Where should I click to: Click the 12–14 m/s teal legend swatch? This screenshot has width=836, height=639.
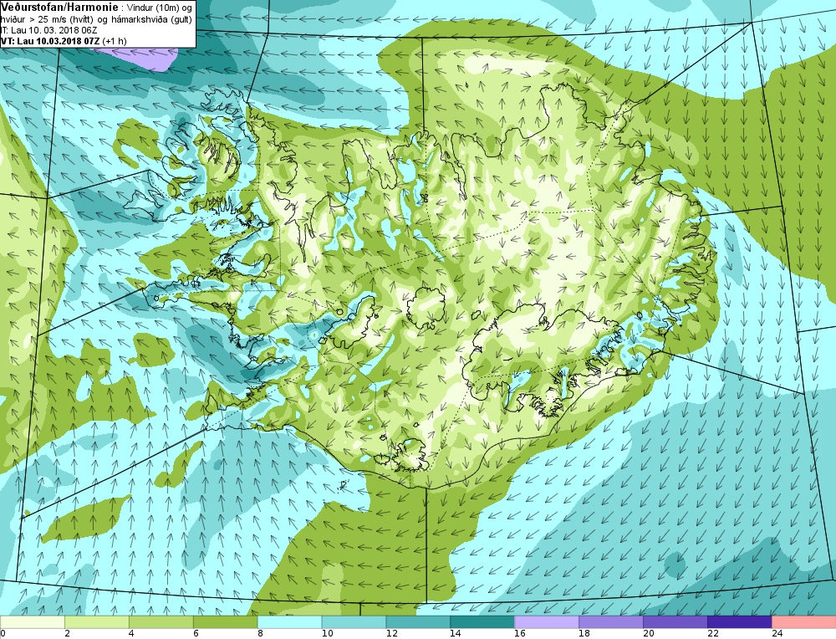pos(418,622)
